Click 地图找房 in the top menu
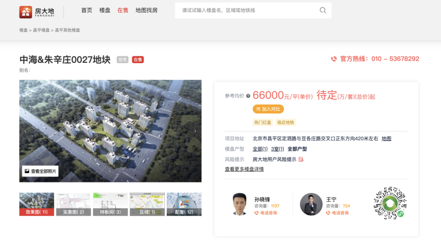The height and width of the screenshot is (252, 441). point(146,10)
